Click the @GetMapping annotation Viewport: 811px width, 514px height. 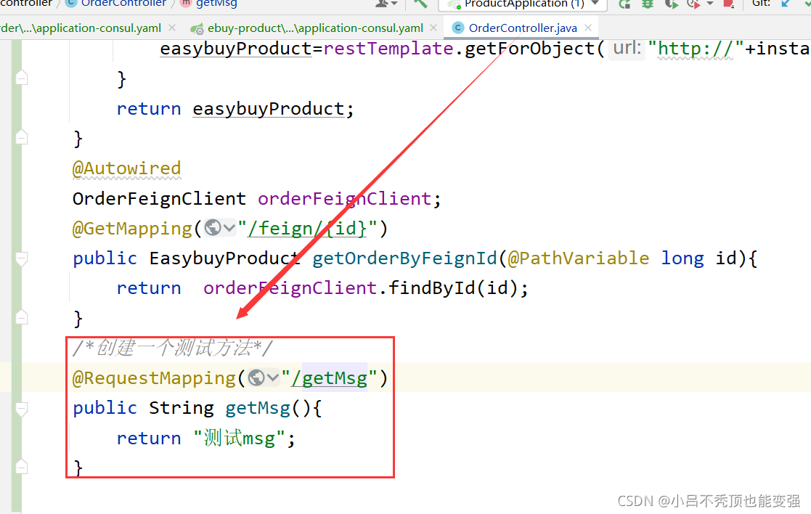(x=132, y=229)
